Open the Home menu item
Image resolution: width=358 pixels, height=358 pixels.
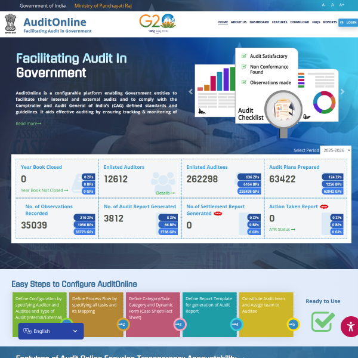click(223, 22)
